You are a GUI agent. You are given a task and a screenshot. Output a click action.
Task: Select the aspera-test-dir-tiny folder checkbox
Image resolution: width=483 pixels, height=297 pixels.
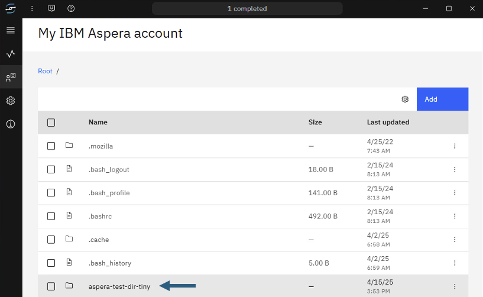tap(51, 286)
